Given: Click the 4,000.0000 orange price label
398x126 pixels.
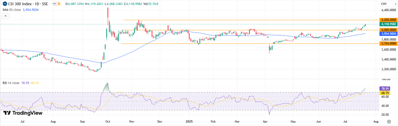Looking at the screenshot, I should point(388,30).
